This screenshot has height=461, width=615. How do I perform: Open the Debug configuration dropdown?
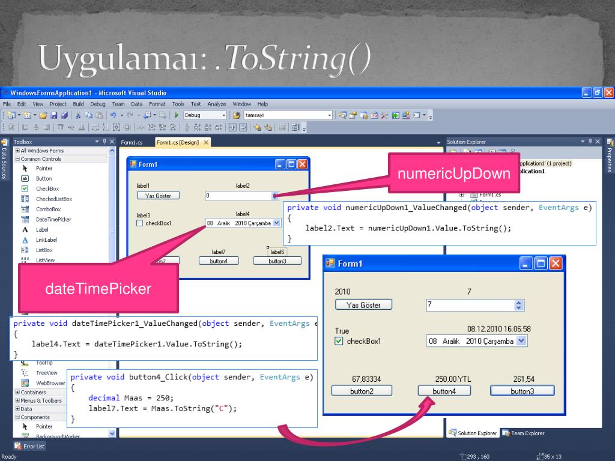tap(224, 115)
